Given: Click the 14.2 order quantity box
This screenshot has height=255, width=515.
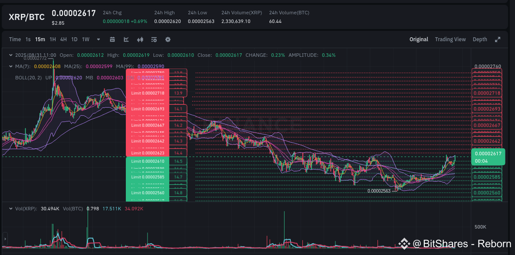Looking at the screenshot, I should (x=178, y=125).
